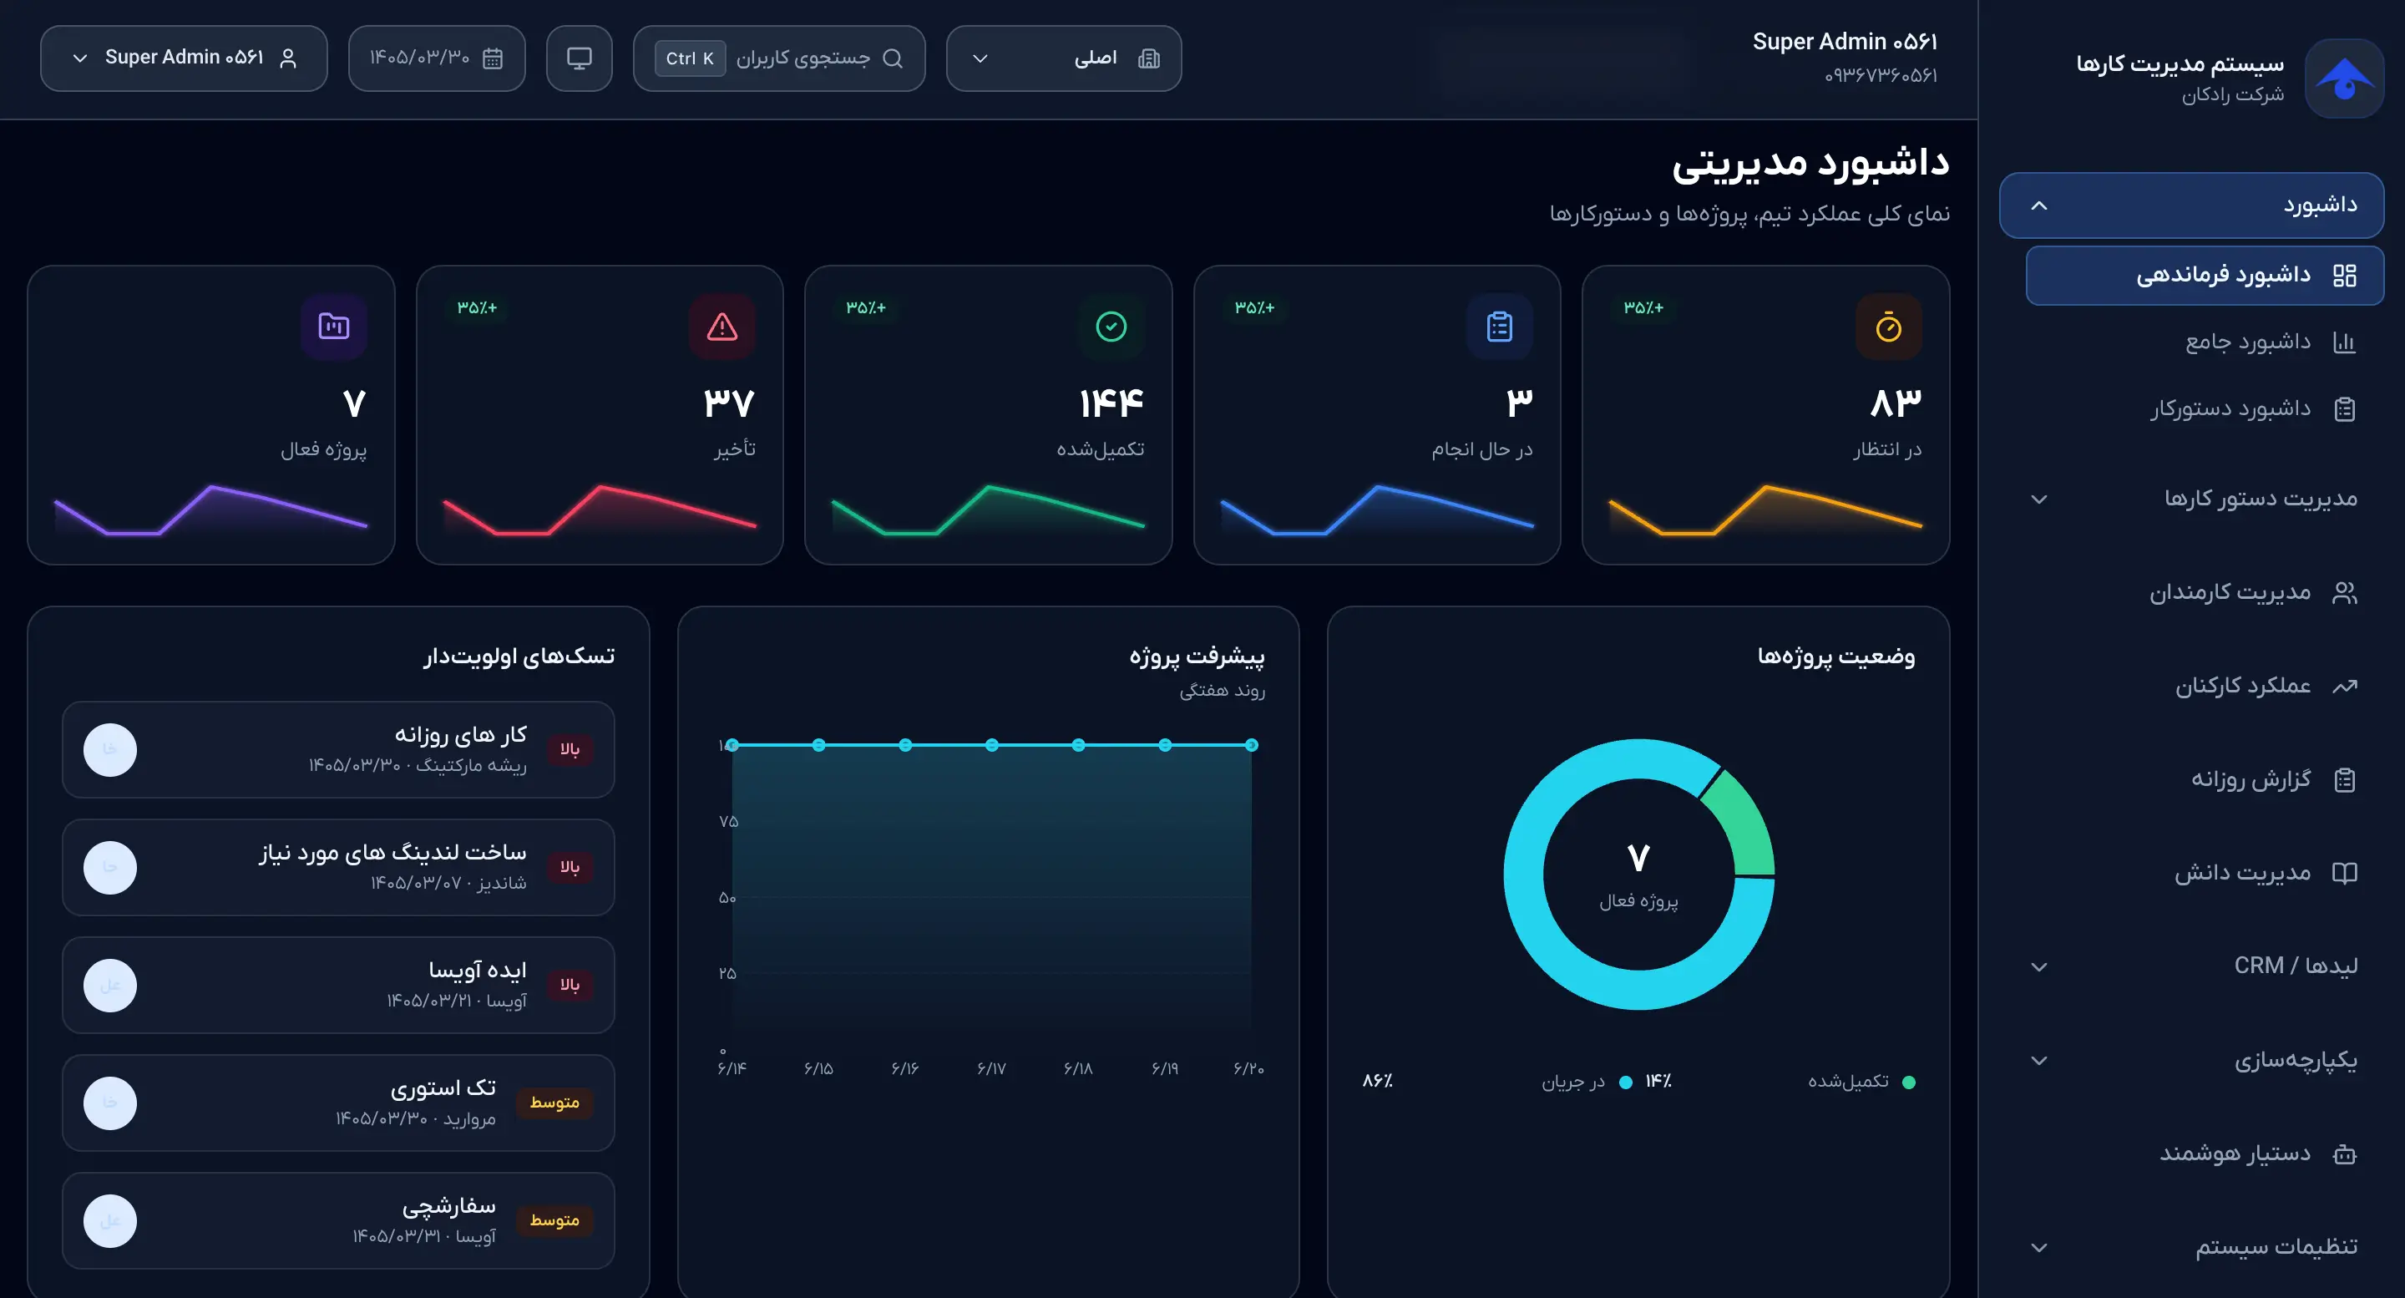The height and width of the screenshot is (1298, 2405).
Task: Expand the لیدها / CRM section
Action: [2191, 966]
